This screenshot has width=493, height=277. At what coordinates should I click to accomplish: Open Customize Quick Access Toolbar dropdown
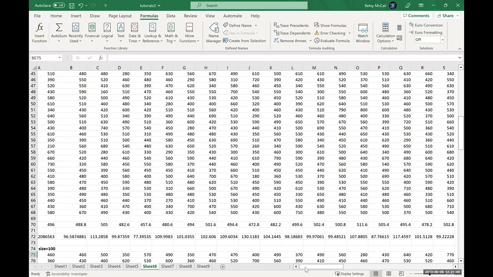tap(106, 5)
